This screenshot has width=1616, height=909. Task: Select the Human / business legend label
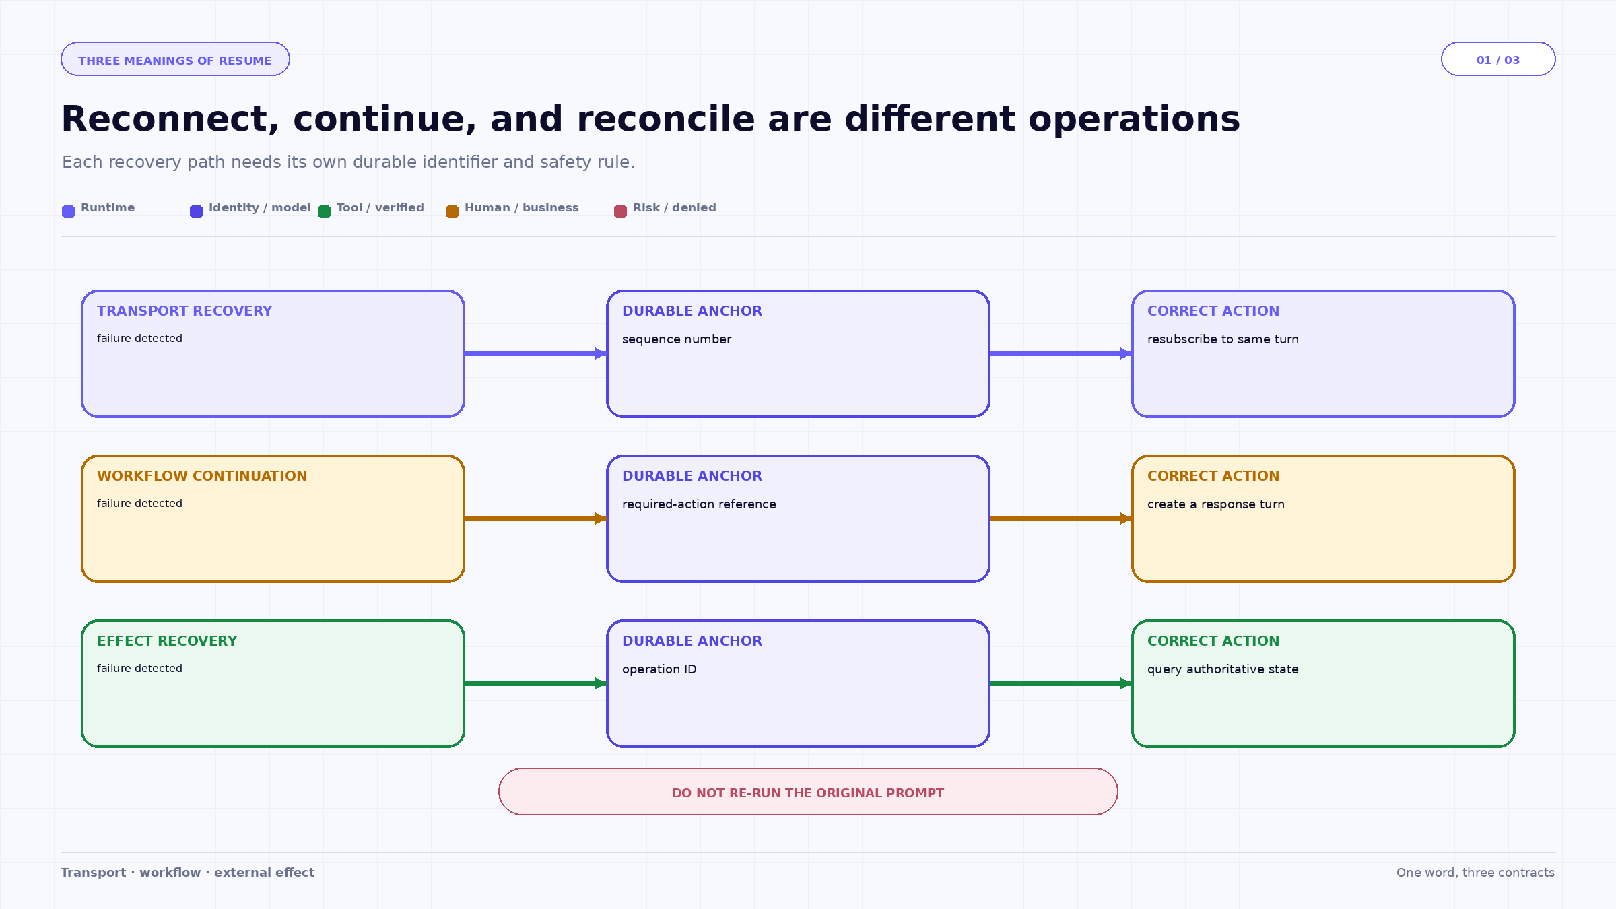pyautogui.click(x=522, y=207)
